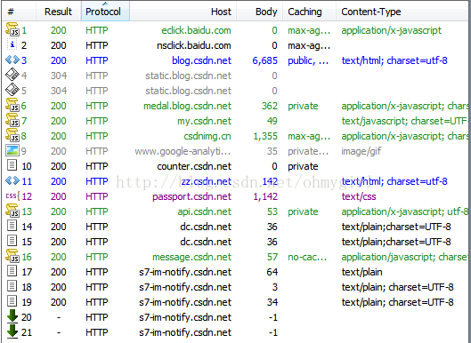The width and height of the screenshot is (471, 343).
Task: Click the private caching cell in row 10
Action: [x=303, y=166]
